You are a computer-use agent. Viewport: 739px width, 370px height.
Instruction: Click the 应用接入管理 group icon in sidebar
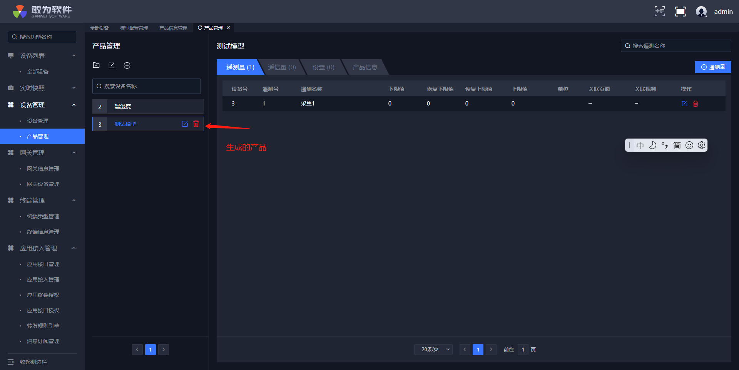click(x=11, y=248)
